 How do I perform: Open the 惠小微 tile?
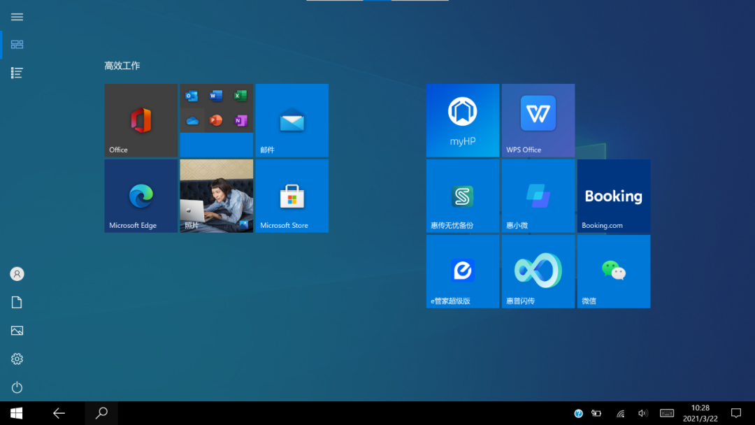[x=538, y=196]
